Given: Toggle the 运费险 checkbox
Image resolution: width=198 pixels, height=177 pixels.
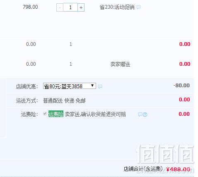Looking at the screenshot, I should [45, 114].
